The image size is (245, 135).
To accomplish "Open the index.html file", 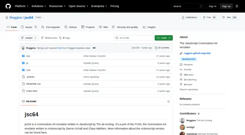I will click(32, 91).
